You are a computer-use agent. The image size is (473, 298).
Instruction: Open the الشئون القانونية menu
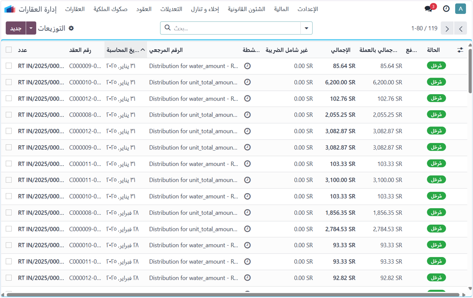(246, 9)
